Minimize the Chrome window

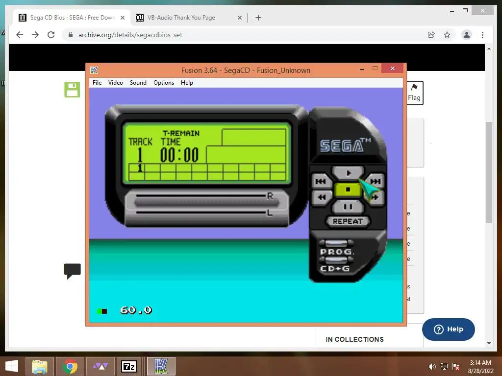coord(452,11)
